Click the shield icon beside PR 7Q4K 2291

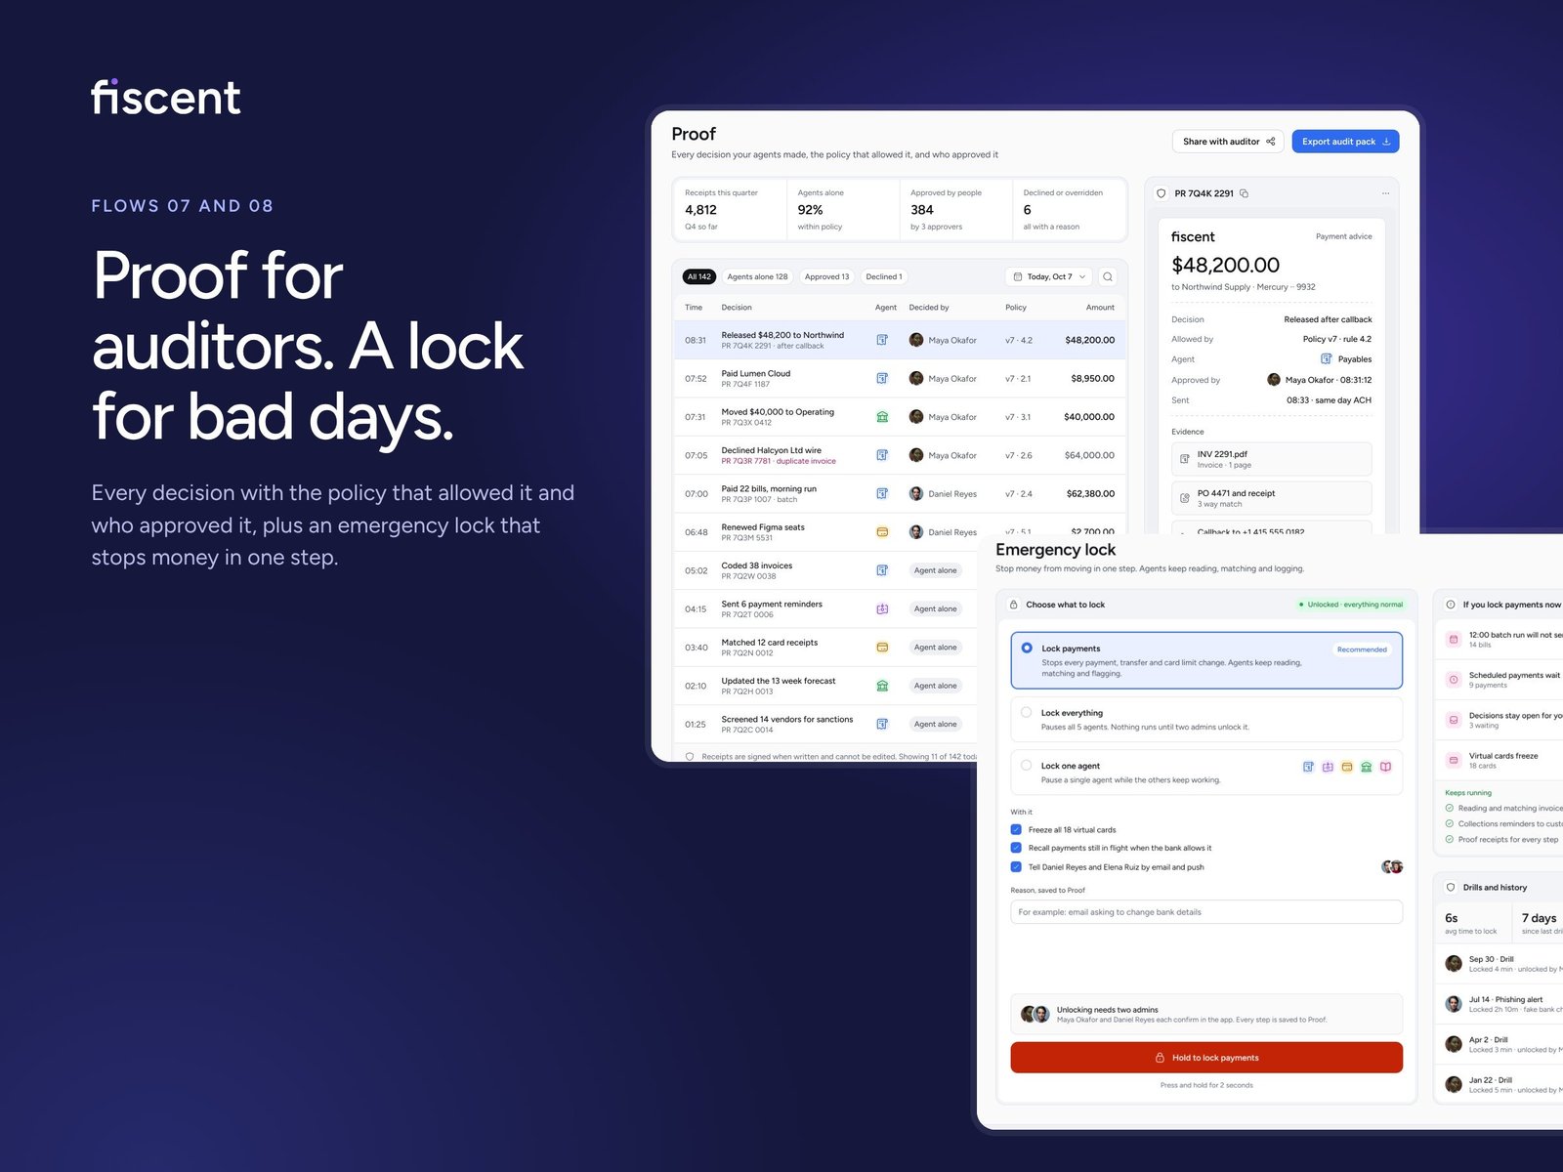click(1161, 193)
